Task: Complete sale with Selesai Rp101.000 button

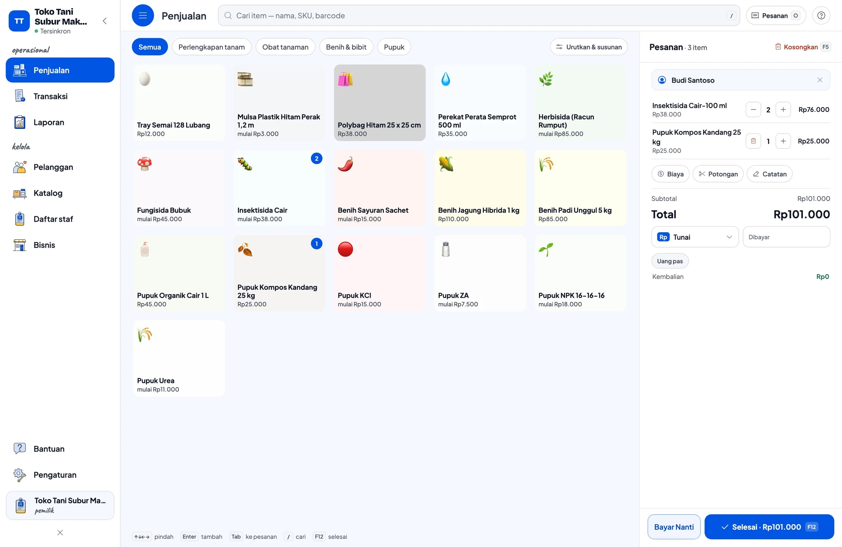Action: click(769, 527)
